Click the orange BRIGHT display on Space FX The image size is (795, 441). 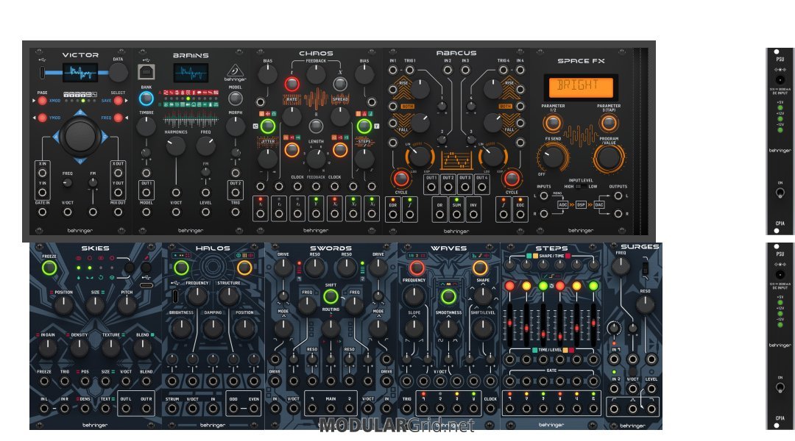pos(581,86)
